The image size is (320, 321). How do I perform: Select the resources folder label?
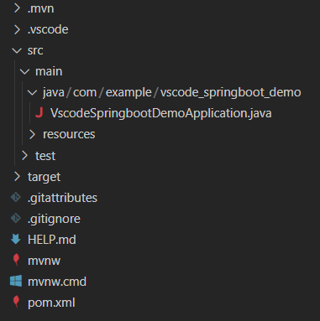coord(69,135)
